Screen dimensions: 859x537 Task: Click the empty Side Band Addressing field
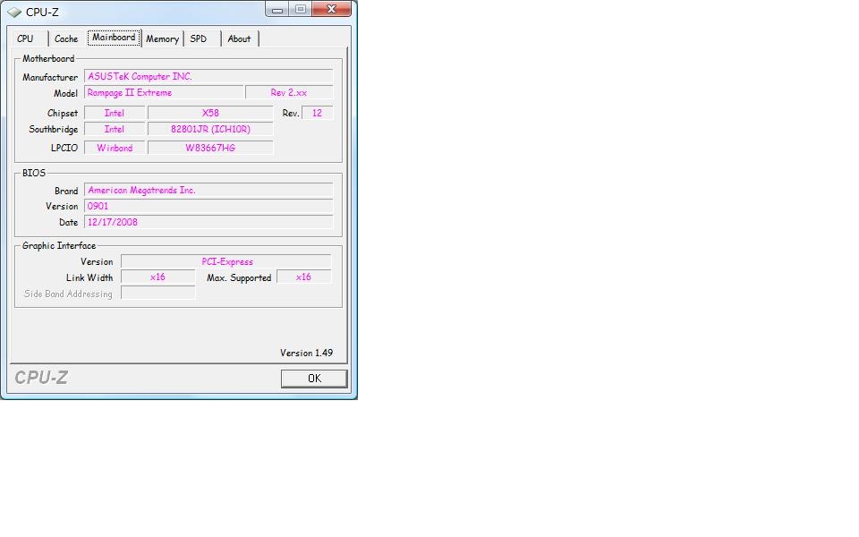[x=157, y=294]
